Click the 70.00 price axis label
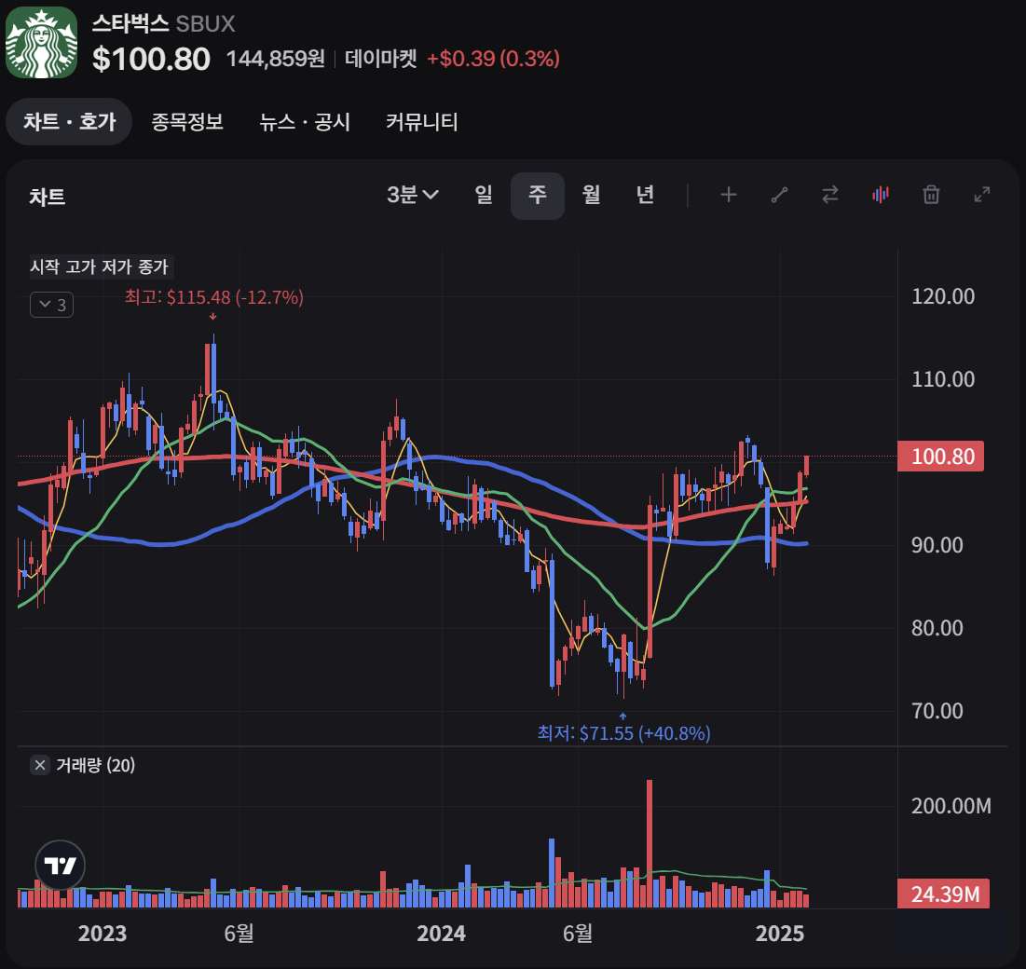The image size is (1026, 969). pyautogui.click(x=937, y=711)
